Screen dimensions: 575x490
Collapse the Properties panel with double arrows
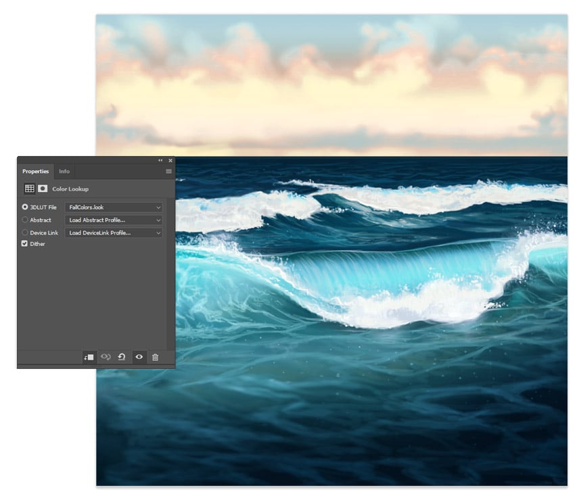[160, 160]
